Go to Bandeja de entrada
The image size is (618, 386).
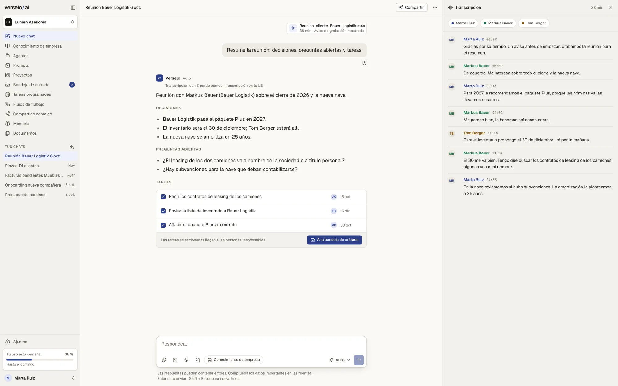click(x=40, y=85)
